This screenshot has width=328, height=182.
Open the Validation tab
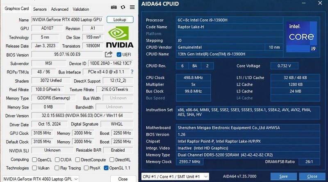coord(81,9)
